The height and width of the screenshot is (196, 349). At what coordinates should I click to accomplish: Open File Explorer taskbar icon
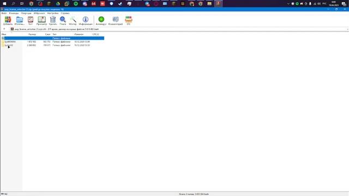pos(209,4)
